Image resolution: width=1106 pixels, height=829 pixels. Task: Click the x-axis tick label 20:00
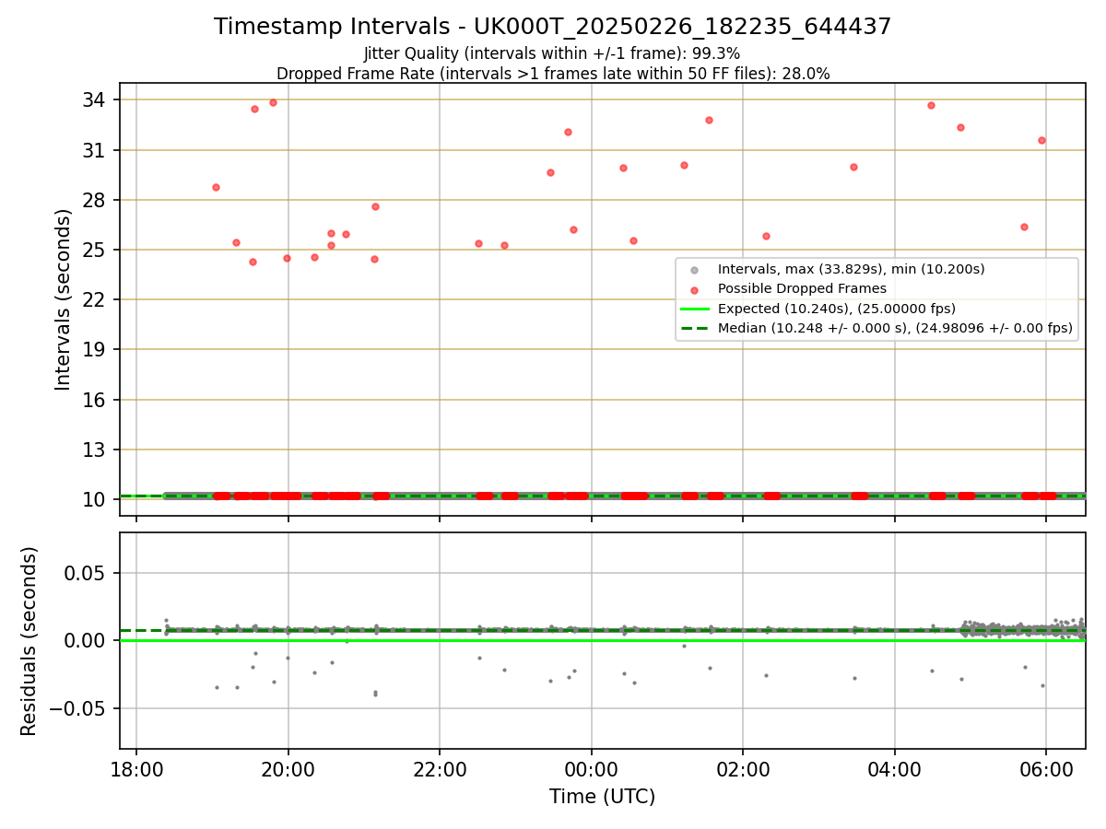[x=288, y=770]
